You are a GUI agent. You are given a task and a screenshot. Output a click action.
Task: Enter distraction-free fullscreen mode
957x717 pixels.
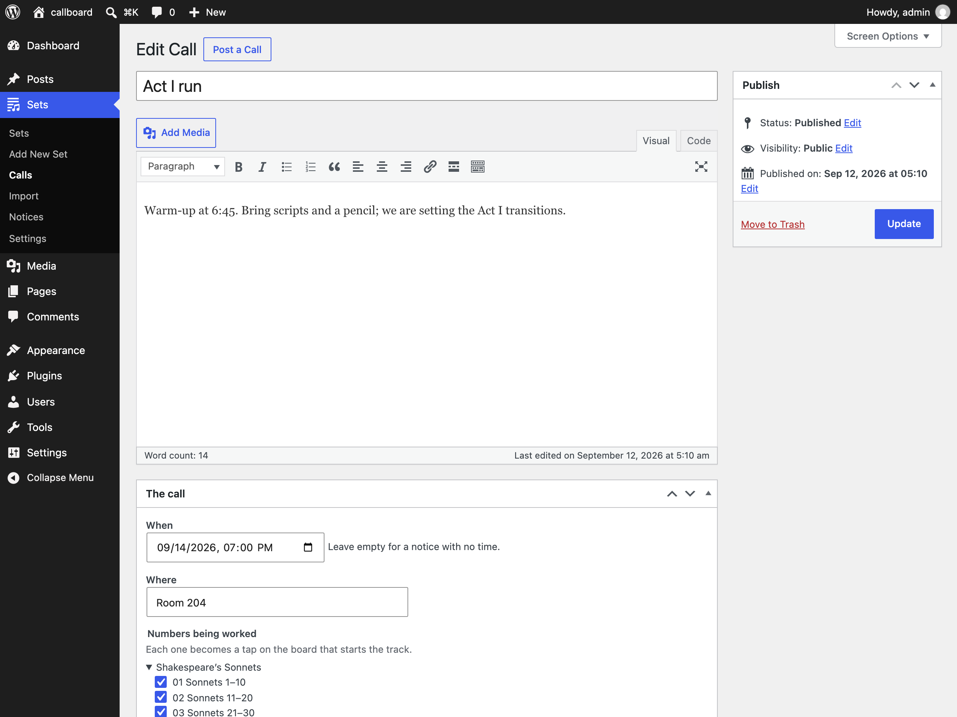pos(701,167)
